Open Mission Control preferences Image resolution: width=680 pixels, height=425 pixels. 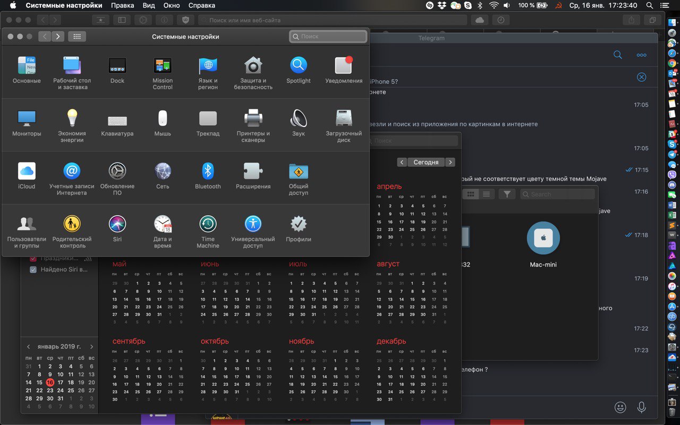pos(163,73)
